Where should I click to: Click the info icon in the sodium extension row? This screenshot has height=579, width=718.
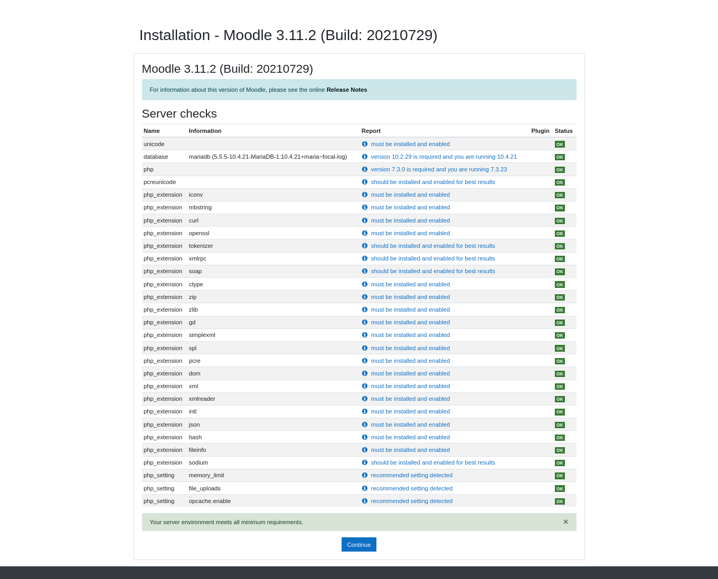point(364,462)
